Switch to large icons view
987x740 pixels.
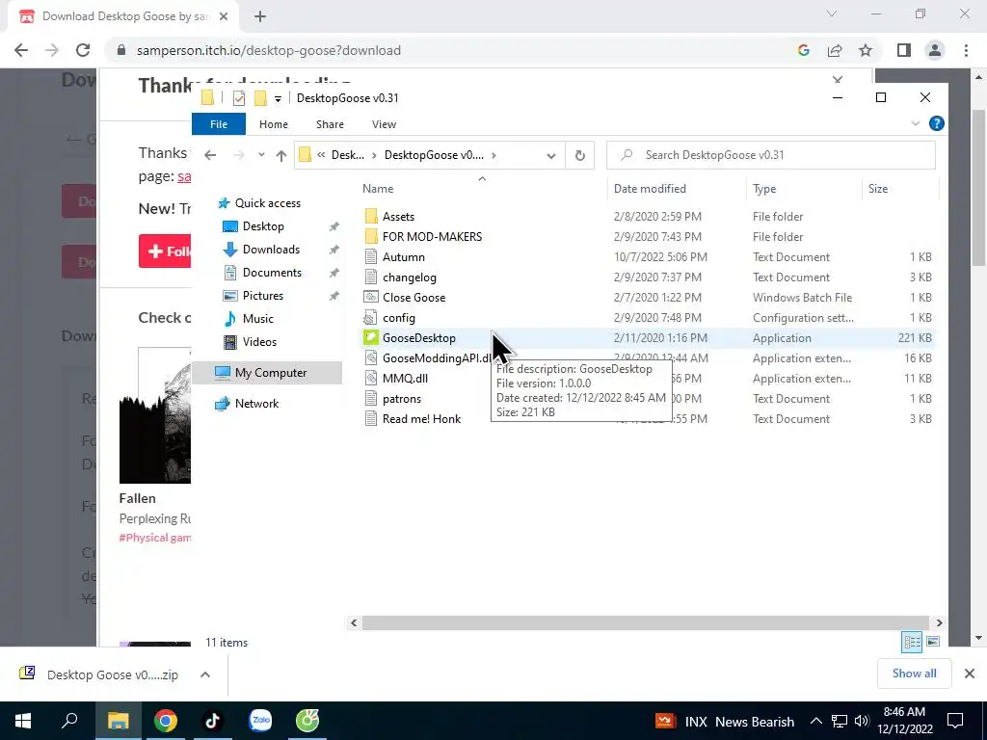pyautogui.click(x=933, y=642)
